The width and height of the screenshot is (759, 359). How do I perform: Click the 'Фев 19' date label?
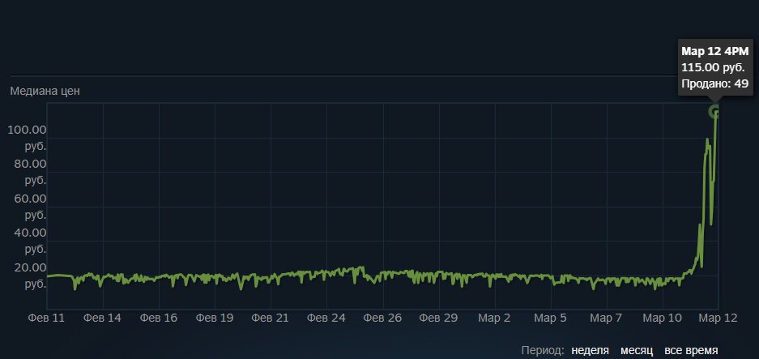[215, 318]
